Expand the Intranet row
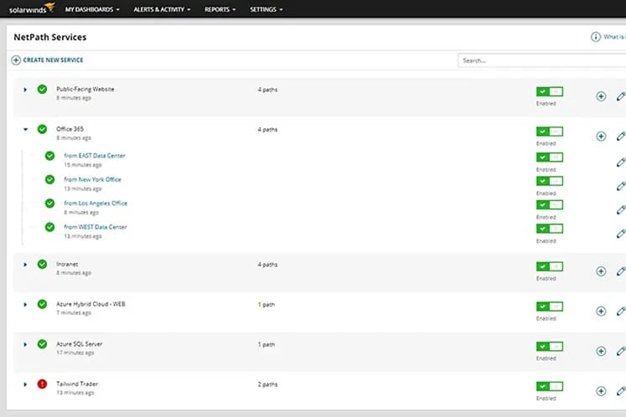 pos(25,265)
